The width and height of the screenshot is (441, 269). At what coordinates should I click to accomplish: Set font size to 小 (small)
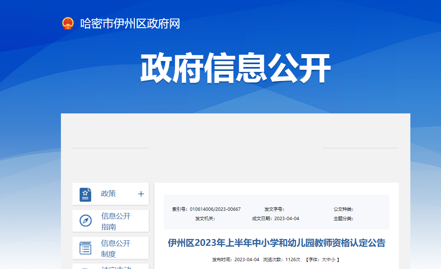tap(333, 260)
